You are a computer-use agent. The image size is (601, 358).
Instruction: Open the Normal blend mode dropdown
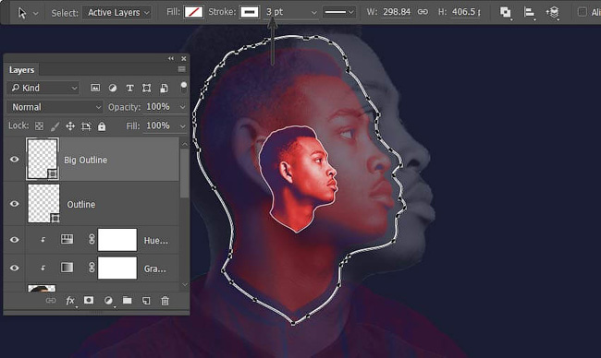pos(55,107)
